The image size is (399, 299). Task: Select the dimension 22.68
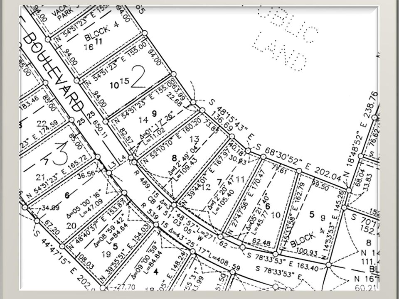tap(174, 100)
